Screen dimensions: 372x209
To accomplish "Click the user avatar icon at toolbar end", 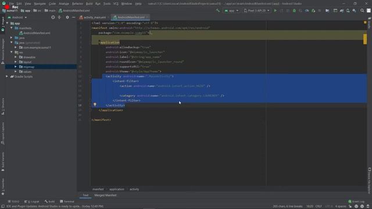I will 369,10.
